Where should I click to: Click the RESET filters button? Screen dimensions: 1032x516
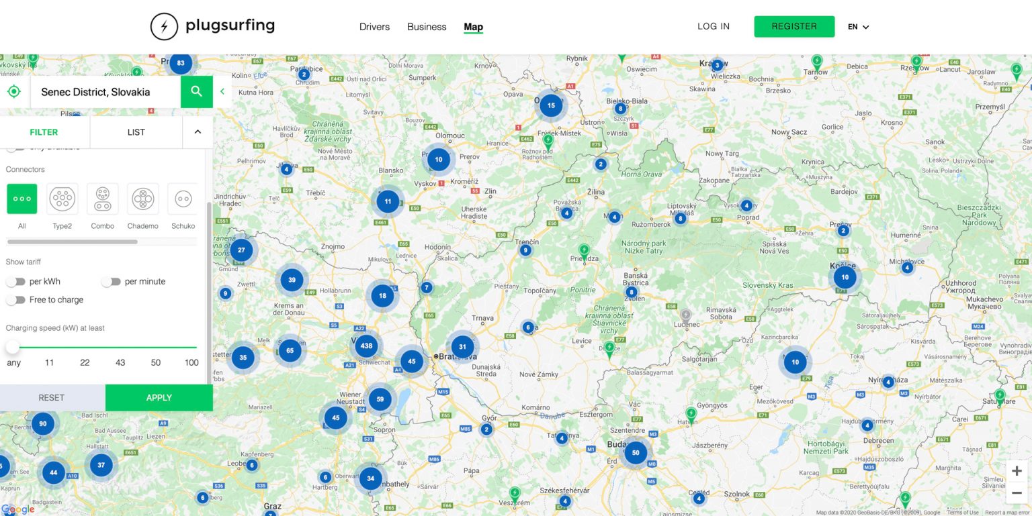tap(52, 398)
